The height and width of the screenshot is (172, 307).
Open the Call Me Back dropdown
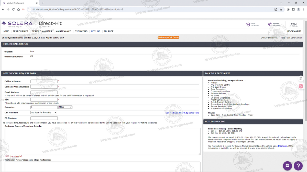(44, 113)
